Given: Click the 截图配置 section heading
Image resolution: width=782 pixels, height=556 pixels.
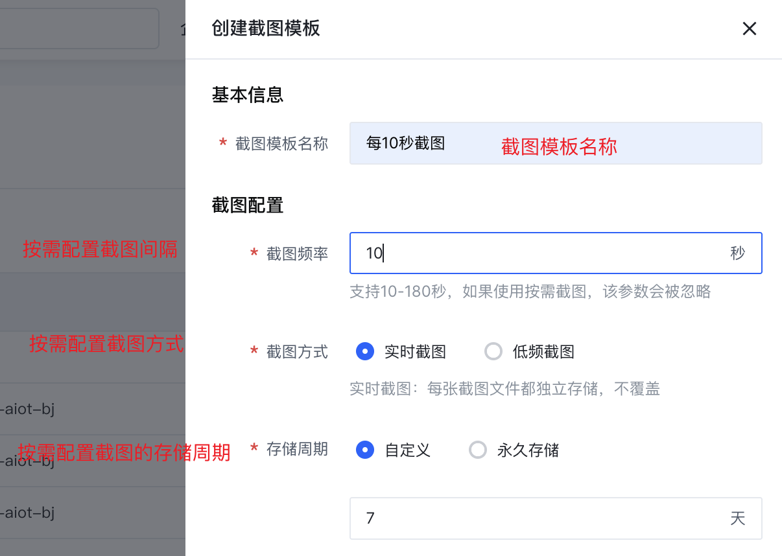Looking at the screenshot, I should (x=248, y=205).
